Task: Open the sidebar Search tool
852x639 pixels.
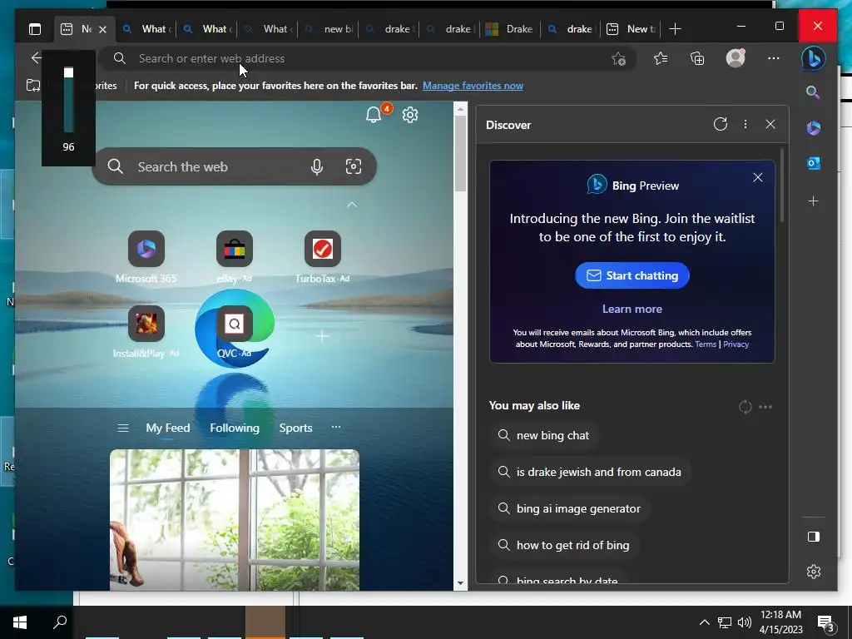Action: point(813,92)
